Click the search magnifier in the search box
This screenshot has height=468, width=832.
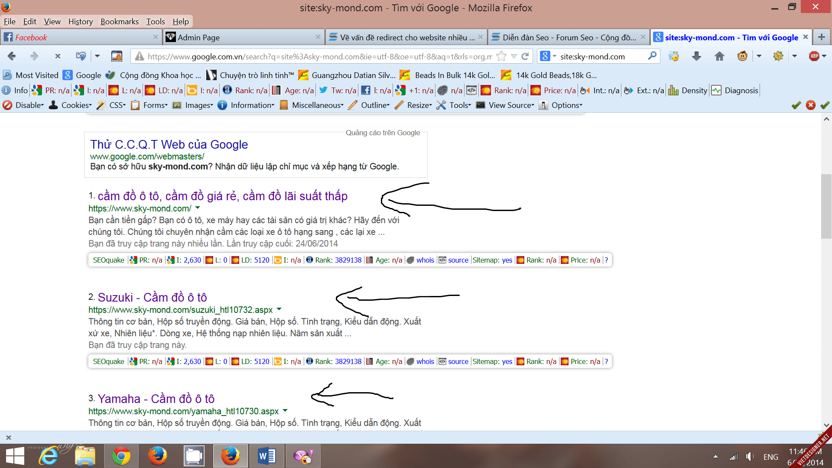[652, 56]
